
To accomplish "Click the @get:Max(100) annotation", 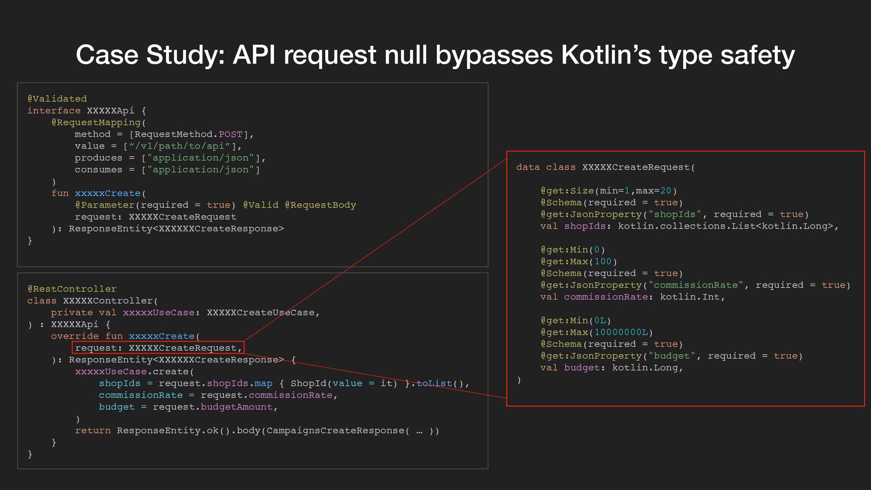I will point(578,262).
